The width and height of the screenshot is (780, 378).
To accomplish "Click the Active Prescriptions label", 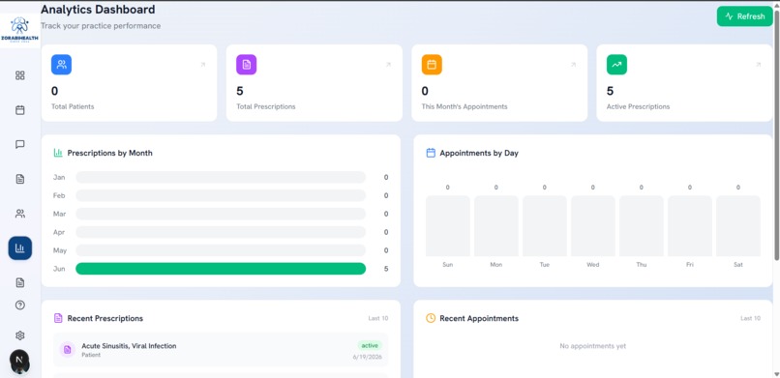I will pos(639,106).
